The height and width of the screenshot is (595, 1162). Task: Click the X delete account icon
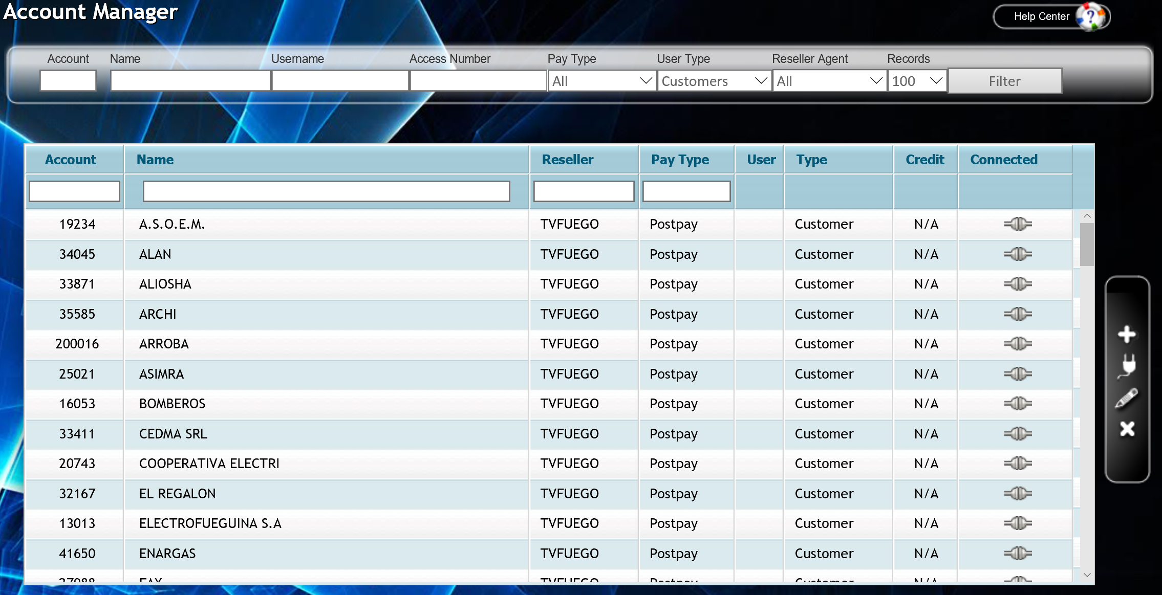[1127, 429]
